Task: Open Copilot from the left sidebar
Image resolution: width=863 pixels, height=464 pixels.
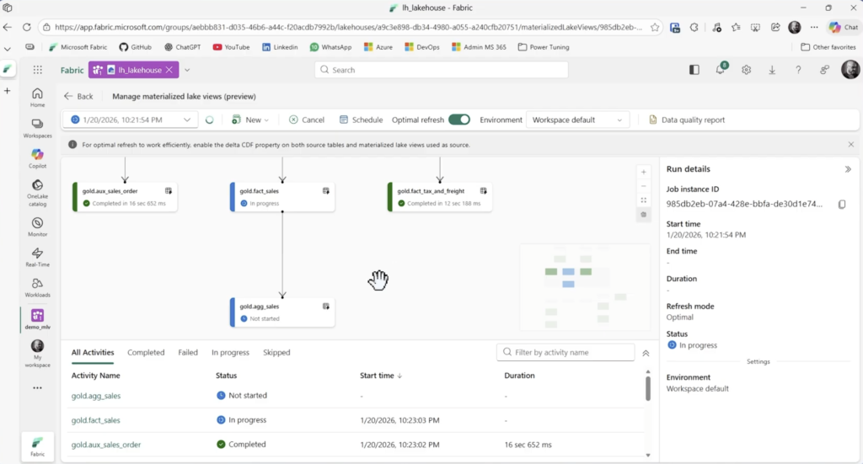Action: click(x=37, y=157)
